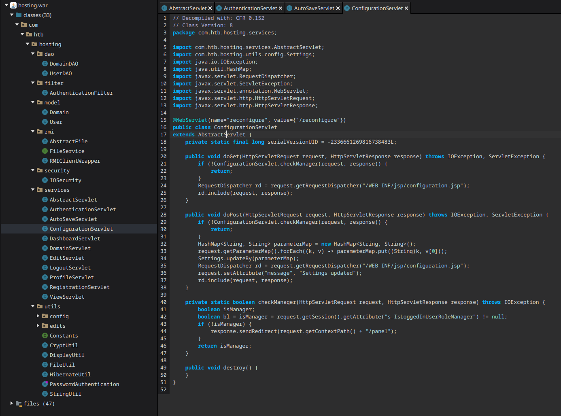Click the CryptUtil class icon
Image resolution: width=561 pixels, height=416 pixels.
(45, 345)
